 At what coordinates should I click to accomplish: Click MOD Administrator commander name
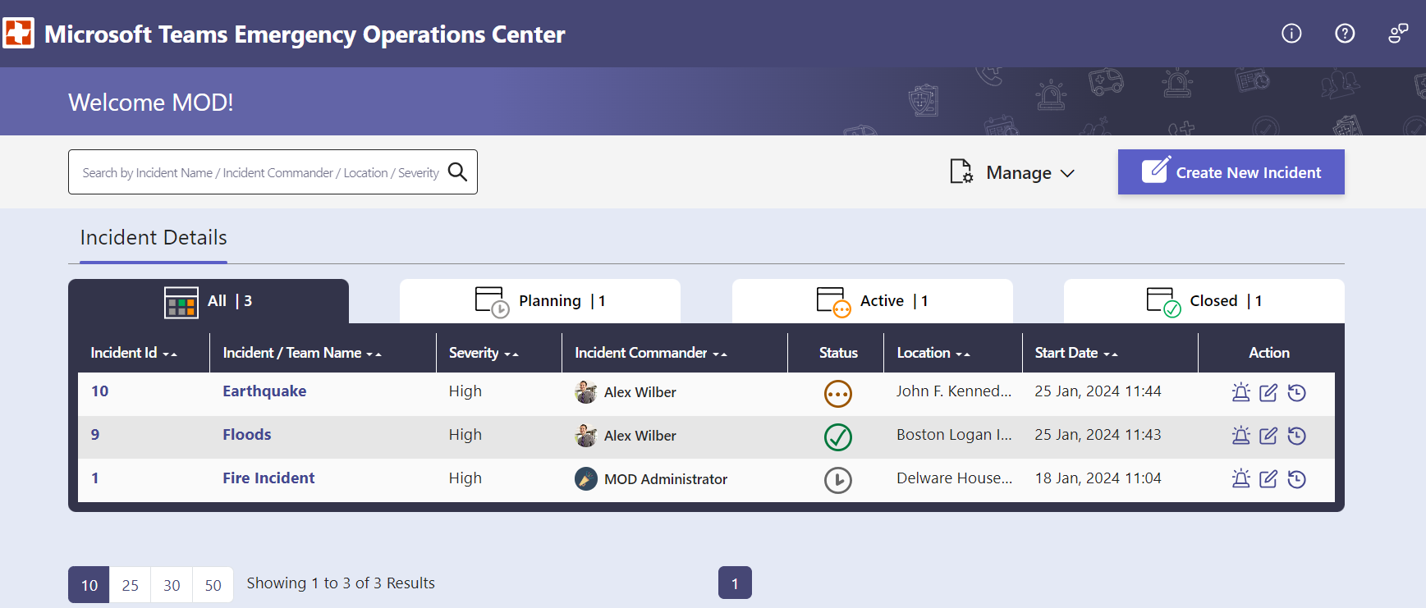[666, 479]
